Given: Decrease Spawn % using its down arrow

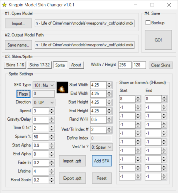Looking at the screenshot, I should pos(52,138).
